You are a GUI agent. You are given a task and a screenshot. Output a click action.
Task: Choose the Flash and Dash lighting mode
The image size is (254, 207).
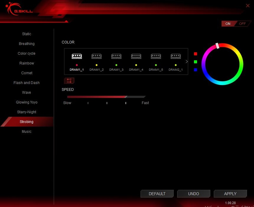point(27,83)
